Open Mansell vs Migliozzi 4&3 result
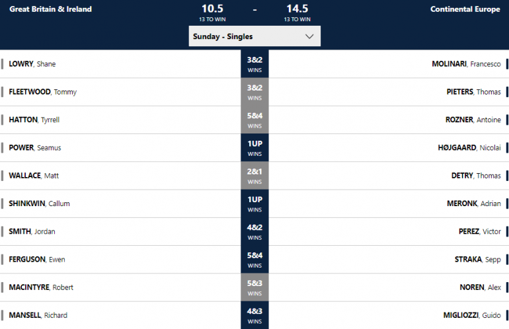 pyautogui.click(x=255, y=315)
